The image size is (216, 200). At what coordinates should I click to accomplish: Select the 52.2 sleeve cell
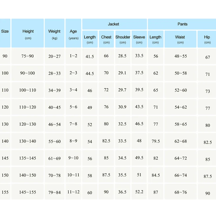click(139, 192)
